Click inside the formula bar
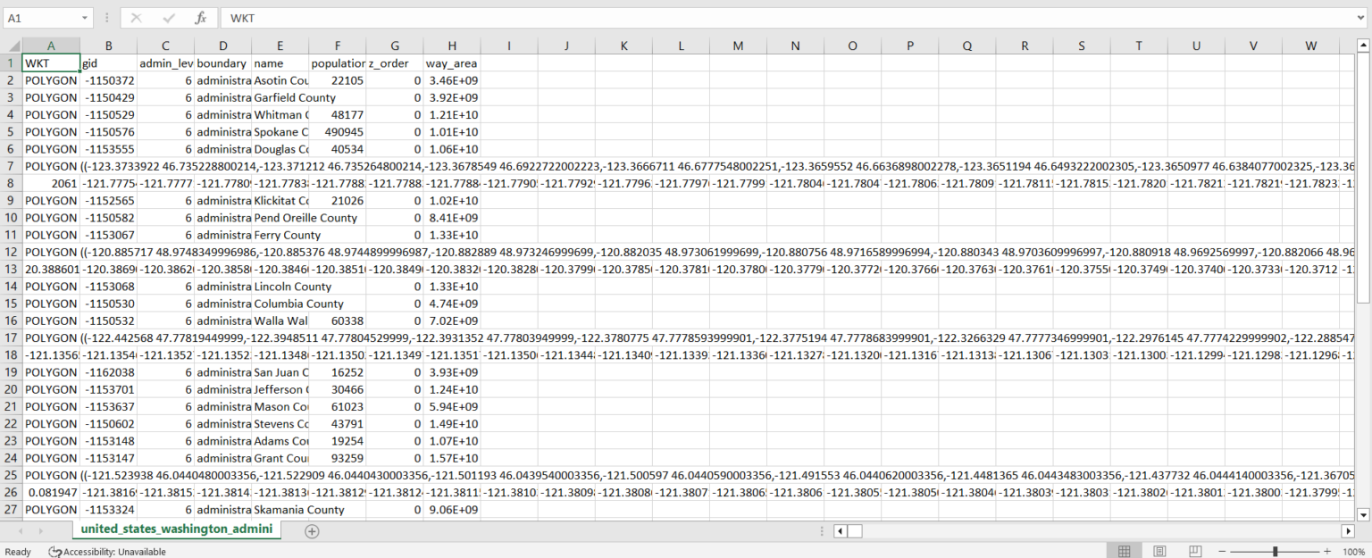The height and width of the screenshot is (558, 1372). pyautogui.click(x=625, y=17)
